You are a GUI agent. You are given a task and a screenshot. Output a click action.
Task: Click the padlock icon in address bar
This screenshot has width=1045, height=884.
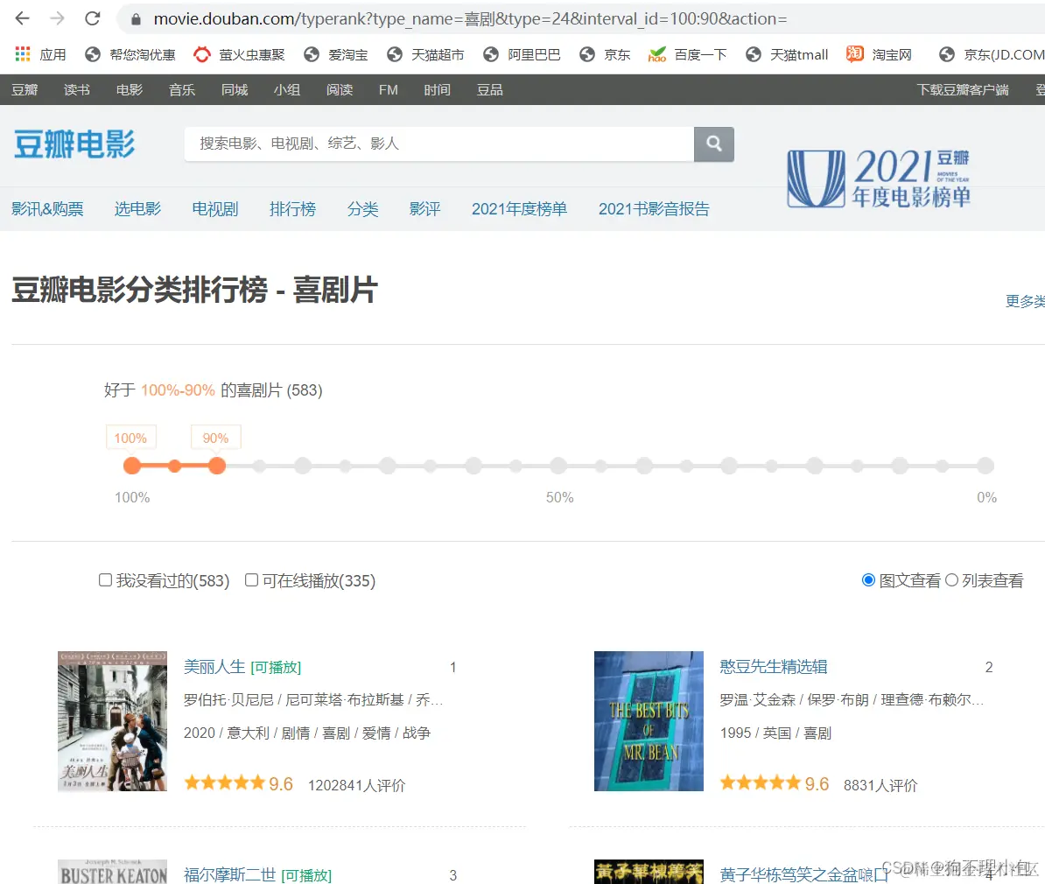point(136,19)
